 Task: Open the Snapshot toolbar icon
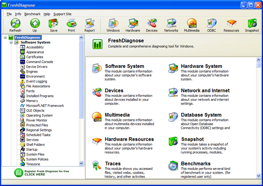252,23
